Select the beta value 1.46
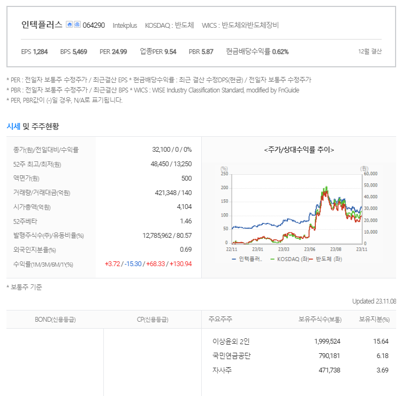 pos(186,221)
